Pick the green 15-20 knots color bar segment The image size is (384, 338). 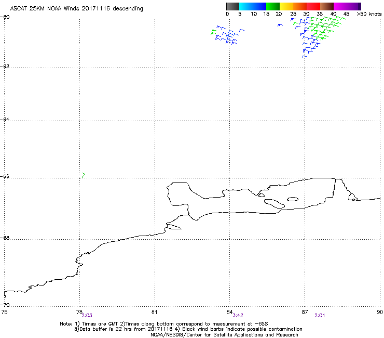tap(273, 6)
